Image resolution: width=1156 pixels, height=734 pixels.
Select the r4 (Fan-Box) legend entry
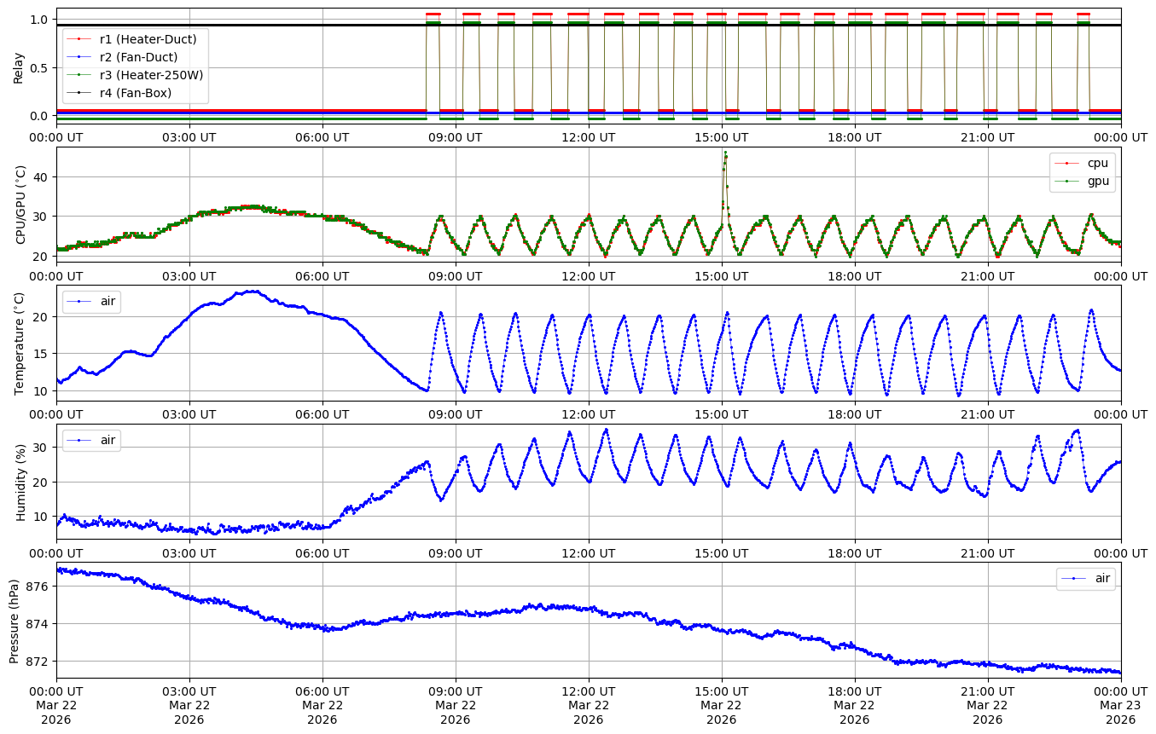(135, 93)
